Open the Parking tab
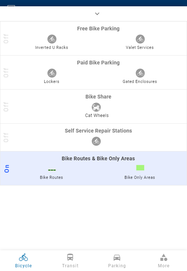Image resolution: width=187 pixels, height=271 pixels. pos(117,261)
